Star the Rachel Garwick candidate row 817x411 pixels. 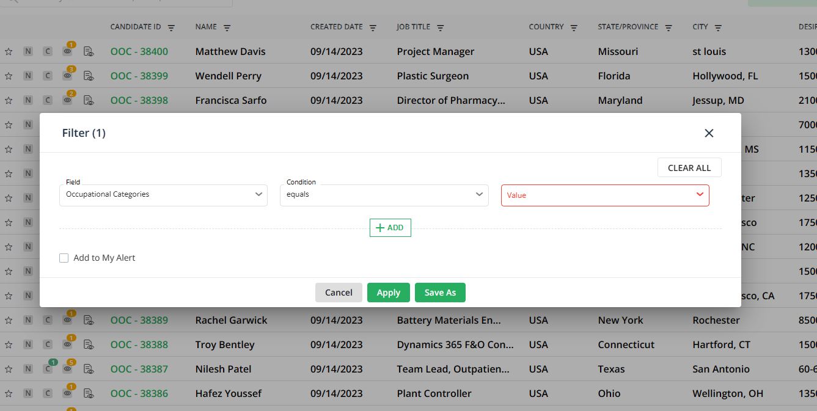(9, 321)
